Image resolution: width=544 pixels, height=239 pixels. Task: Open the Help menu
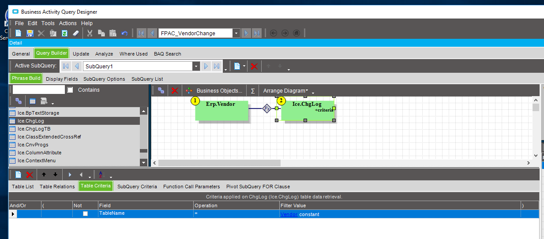[87, 23]
